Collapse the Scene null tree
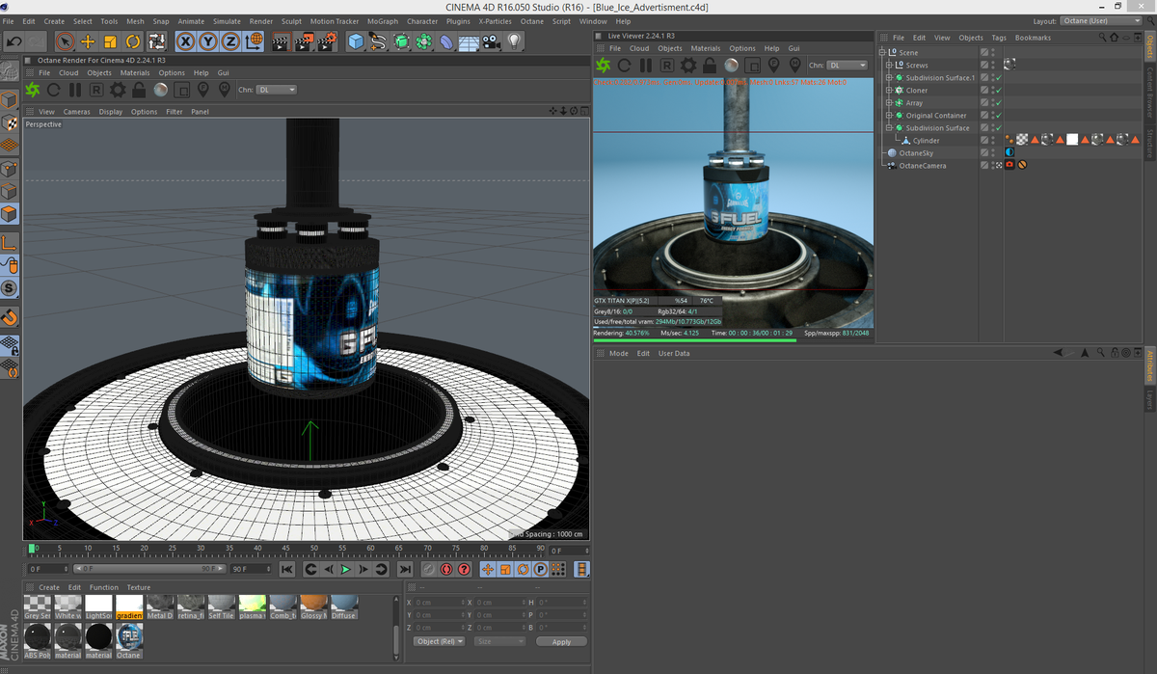Screen dimensions: 1157x674 883,53
